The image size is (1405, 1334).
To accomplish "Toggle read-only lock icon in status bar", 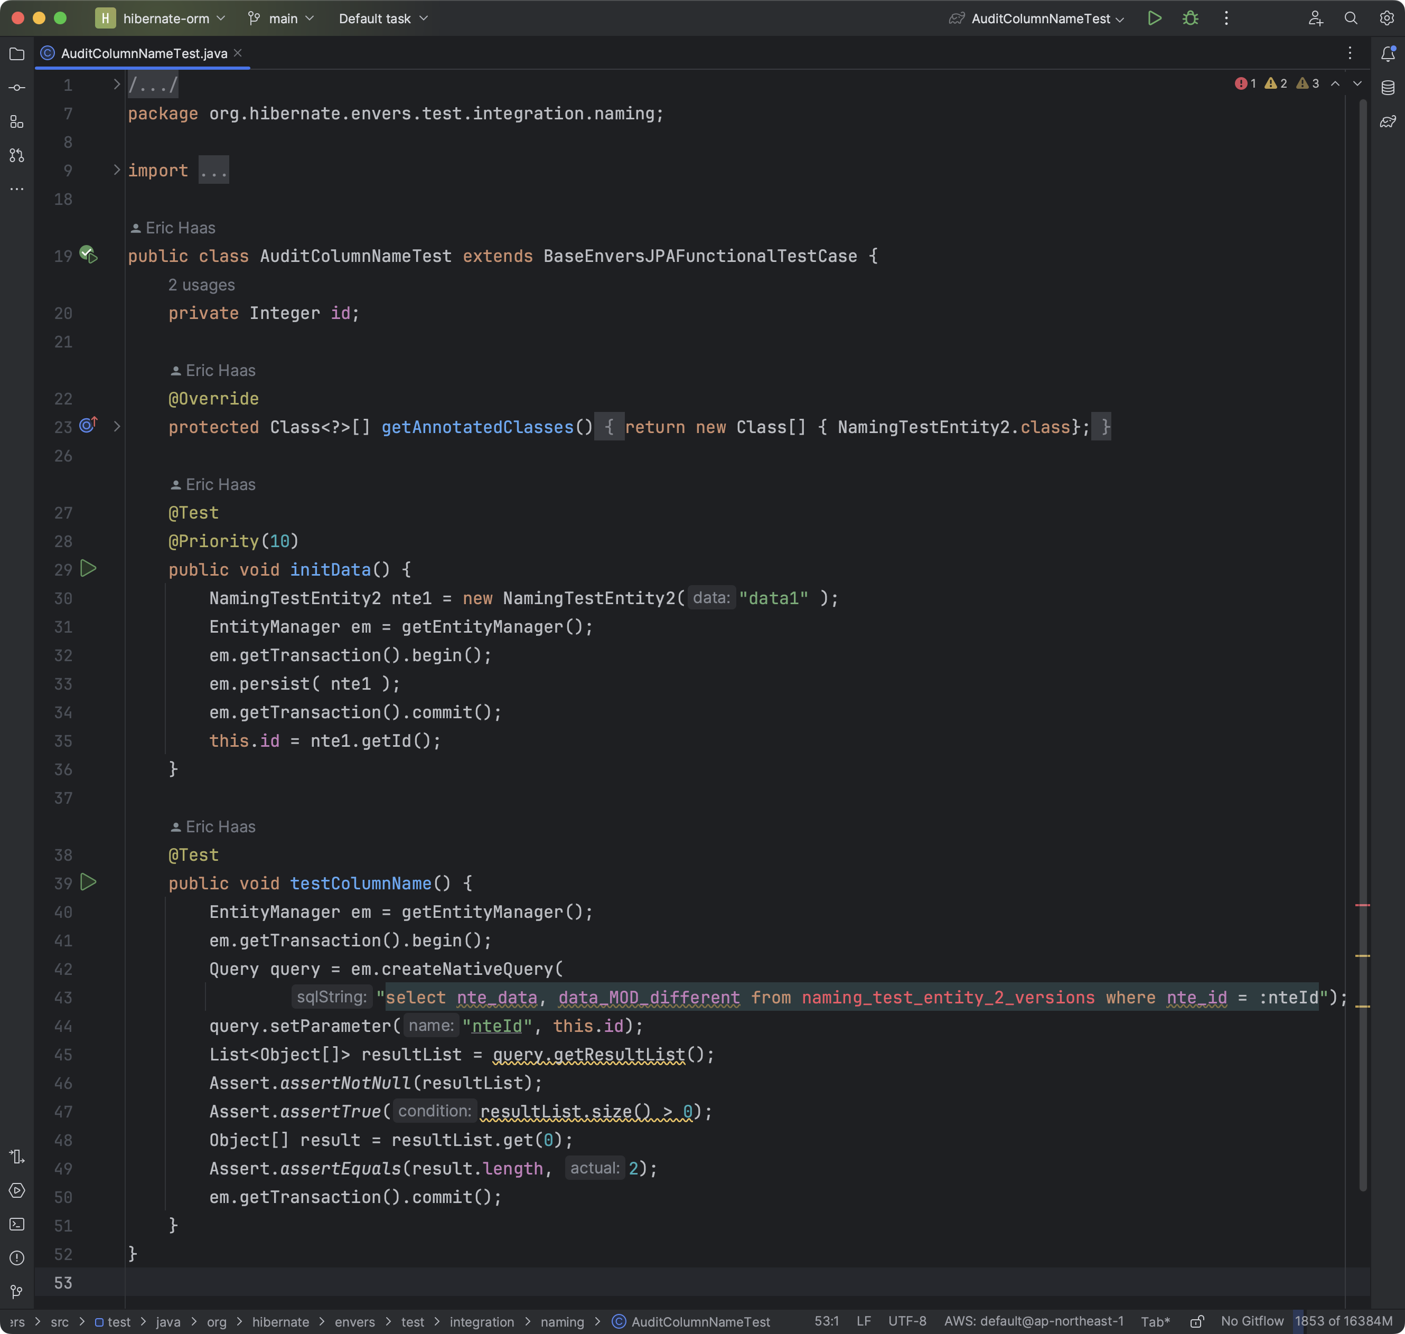I will pos(1197,1321).
